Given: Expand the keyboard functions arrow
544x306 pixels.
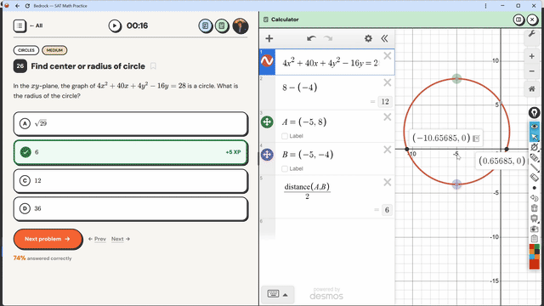Looking at the screenshot, I should click(x=286, y=295).
